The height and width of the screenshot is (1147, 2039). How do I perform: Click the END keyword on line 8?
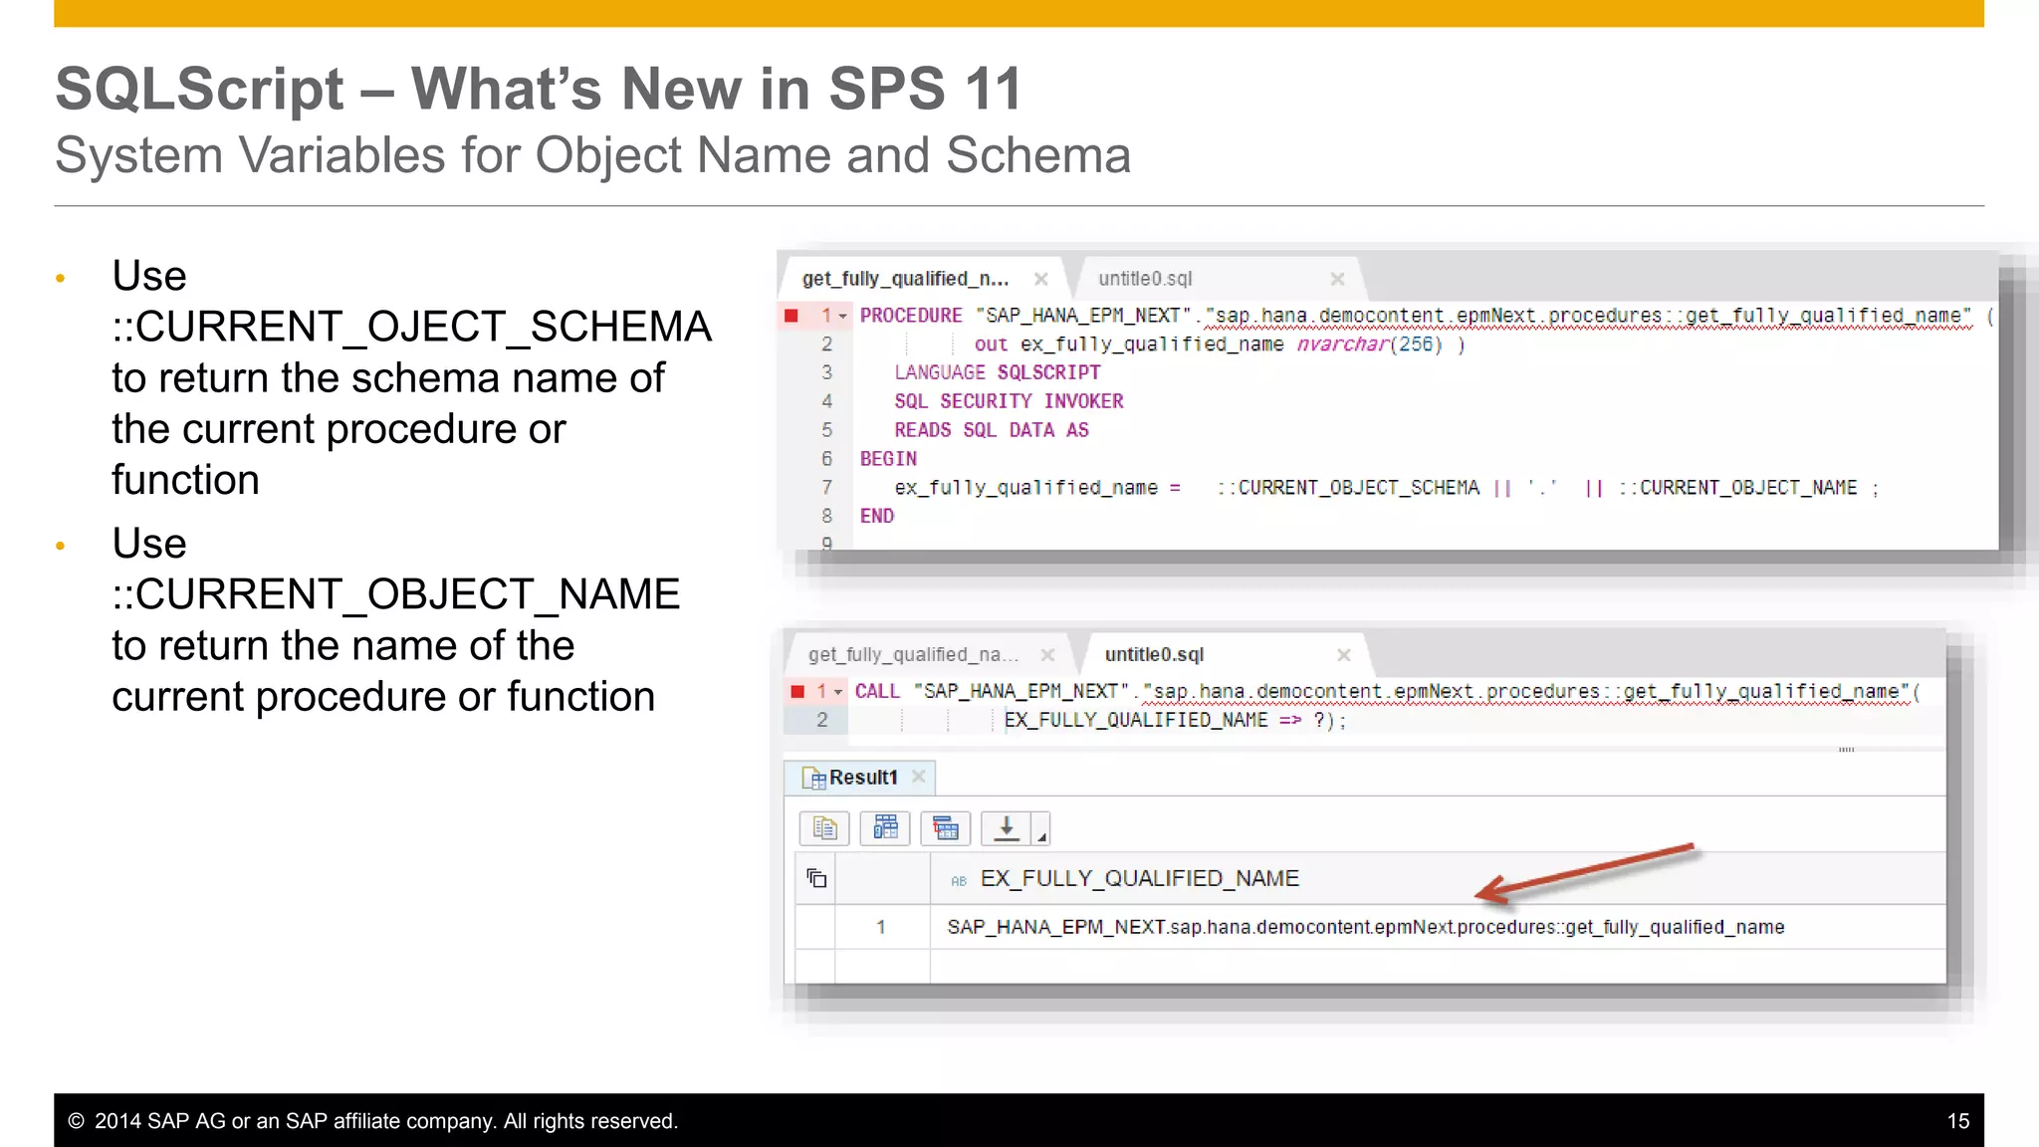tap(877, 516)
